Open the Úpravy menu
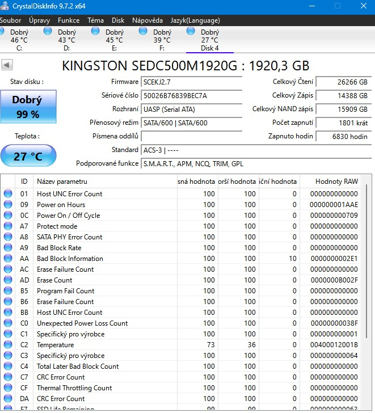Viewport: 375px width, 413px height. click(39, 20)
